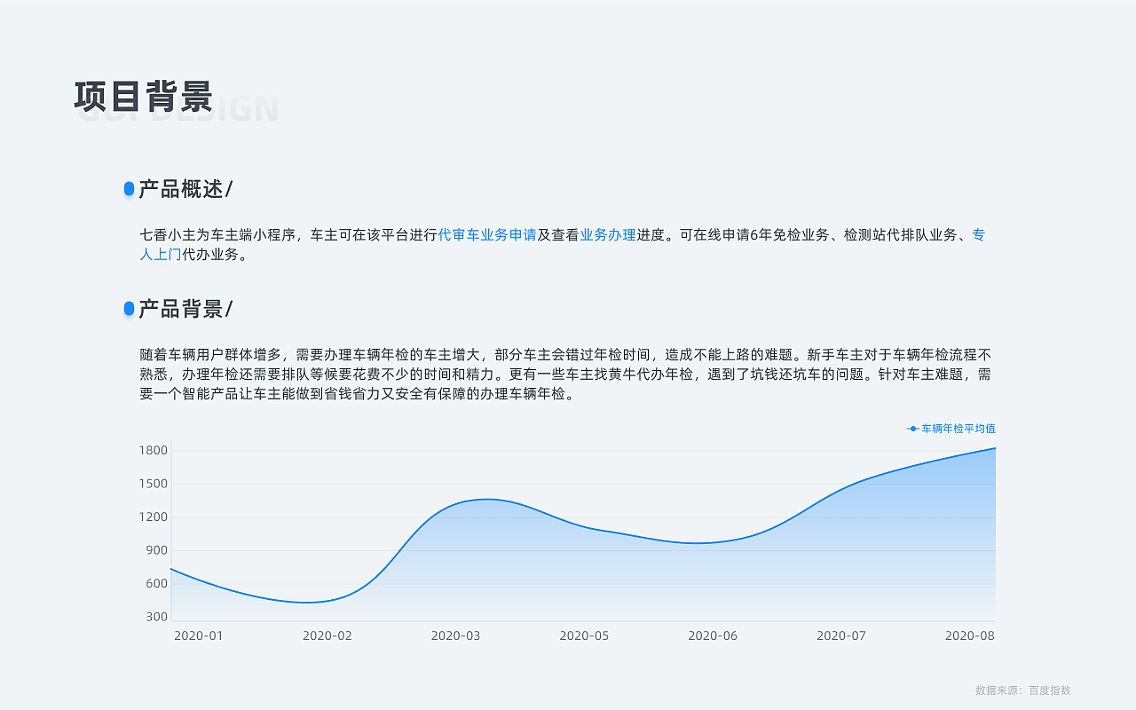Click the 2020-05 x-axis label
1136x710 pixels.
point(584,635)
